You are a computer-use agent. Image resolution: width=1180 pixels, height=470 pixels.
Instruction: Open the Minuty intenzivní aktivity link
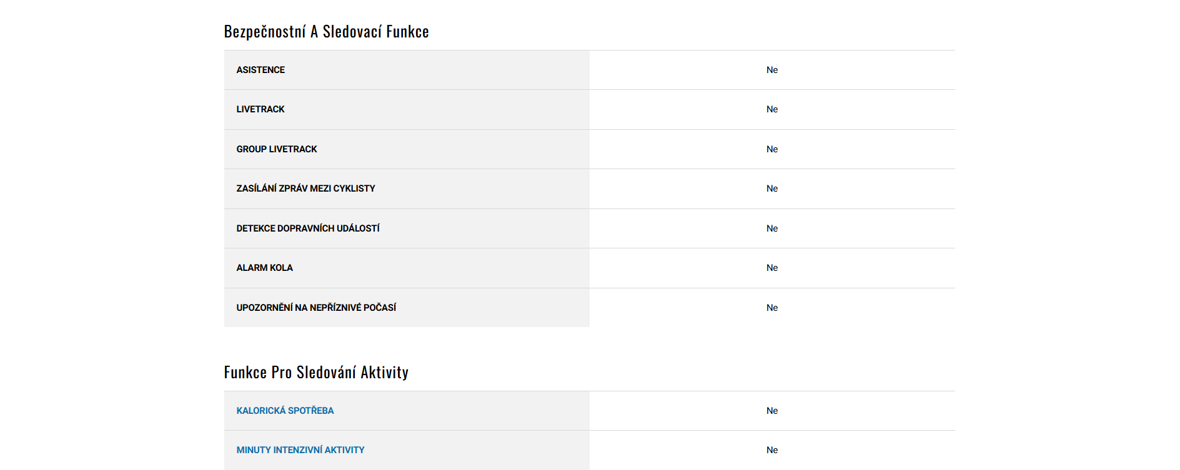[x=300, y=450]
